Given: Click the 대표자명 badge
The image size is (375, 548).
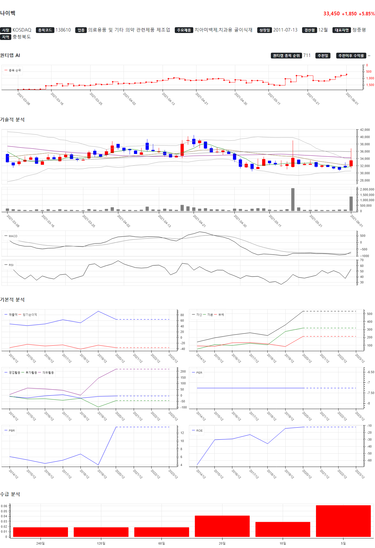Looking at the screenshot, I should [342, 30].
